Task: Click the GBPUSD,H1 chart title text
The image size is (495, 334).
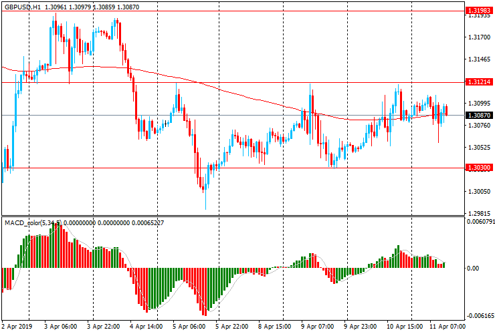Action: point(23,7)
